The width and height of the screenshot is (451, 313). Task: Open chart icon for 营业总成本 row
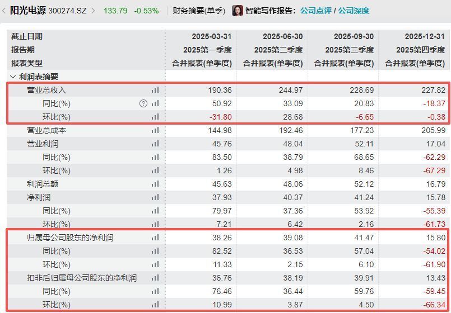click(155, 130)
